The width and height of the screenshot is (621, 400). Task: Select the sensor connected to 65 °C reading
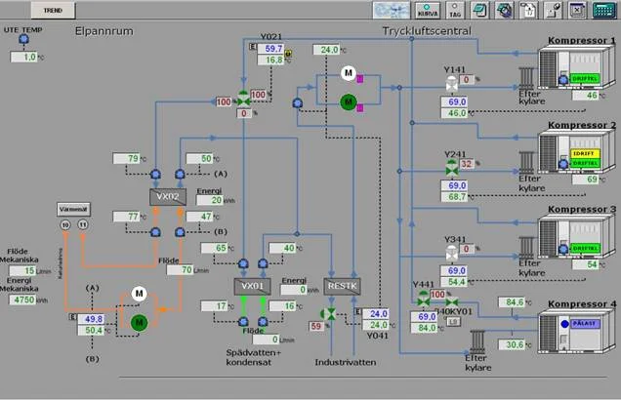tap(243, 263)
